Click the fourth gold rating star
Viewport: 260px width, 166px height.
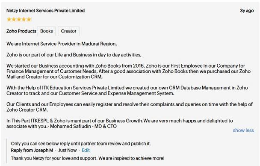(x=24, y=19)
